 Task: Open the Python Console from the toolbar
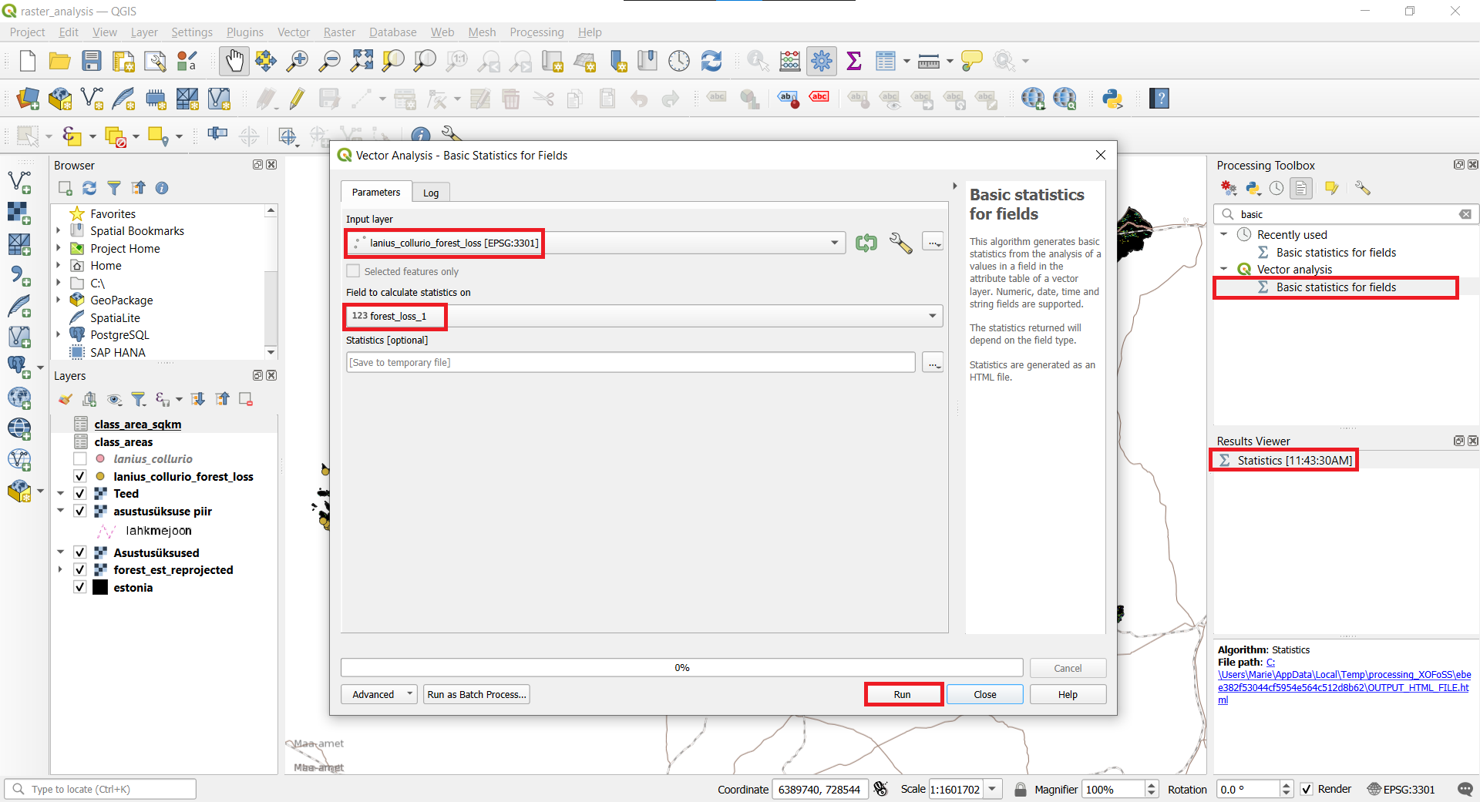(x=1112, y=99)
